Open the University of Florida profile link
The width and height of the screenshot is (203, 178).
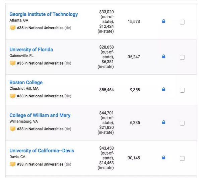tap(31, 50)
